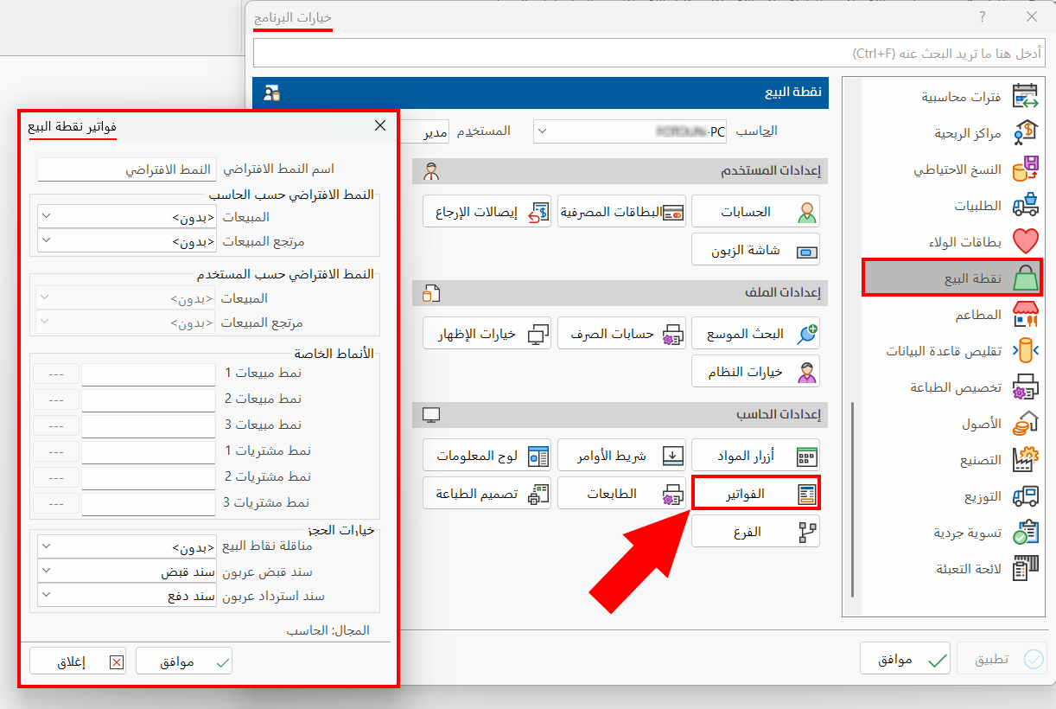Click the الفواتير button
Screen dimensions: 1056x709
pyautogui.click(x=755, y=493)
